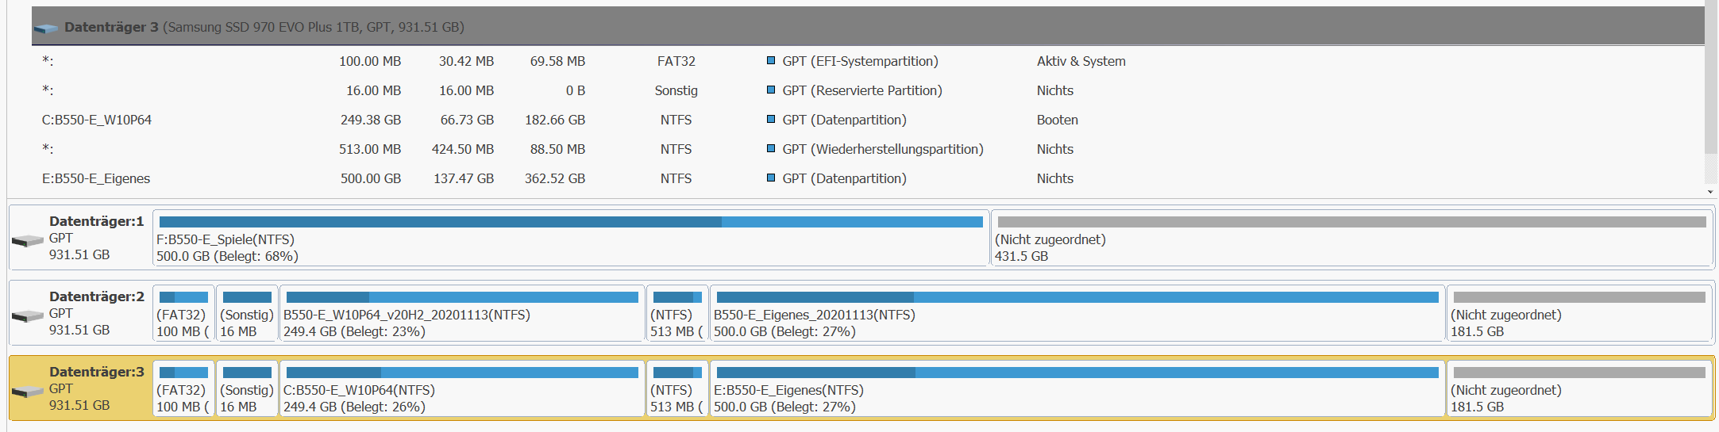Click the Datenträger 3 header disk icon

click(46, 28)
